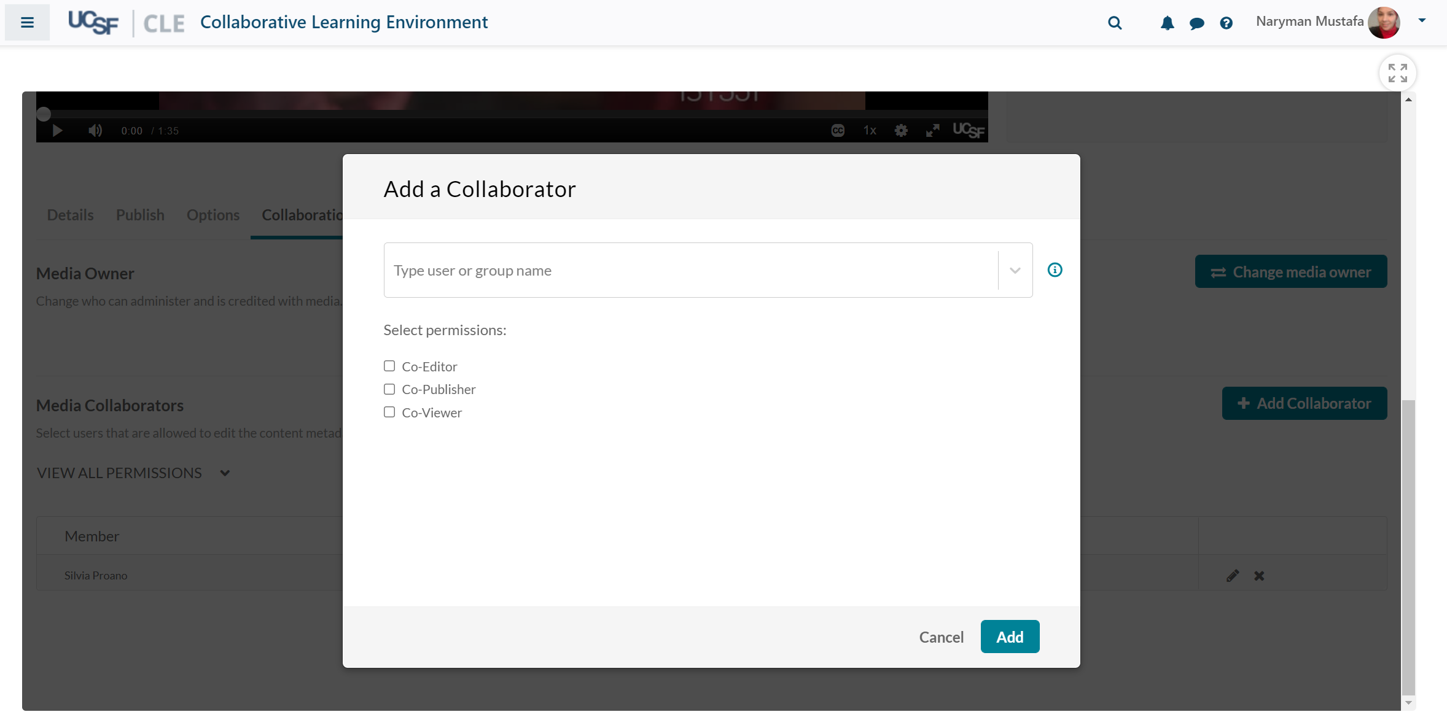Image resolution: width=1447 pixels, height=720 pixels.
Task: Check the Co-Editor permission
Action: (x=389, y=366)
